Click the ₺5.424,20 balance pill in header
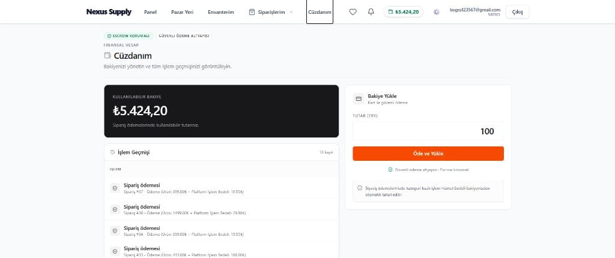615x258 pixels. pyautogui.click(x=403, y=12)
